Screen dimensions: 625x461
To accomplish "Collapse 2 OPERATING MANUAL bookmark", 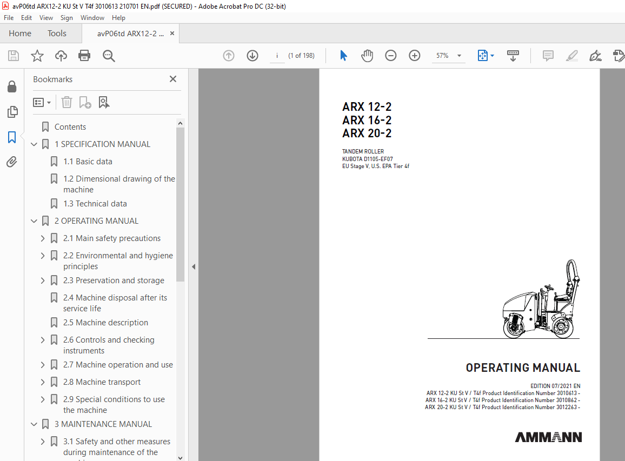I will coord(34,221).
